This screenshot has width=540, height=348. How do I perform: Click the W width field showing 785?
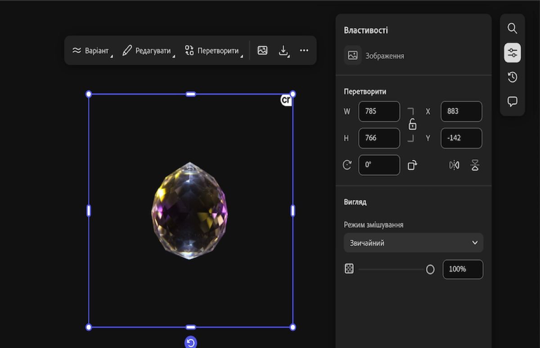pos(379,111)
